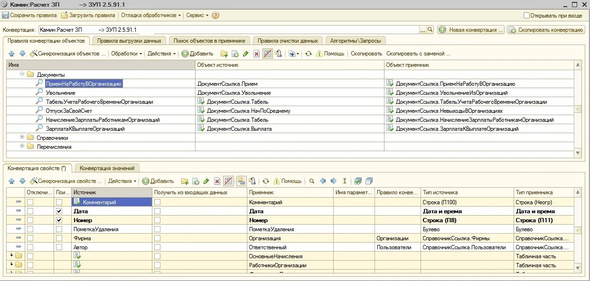Copy selected object rule via copy icon

click(x=235, y=54)
